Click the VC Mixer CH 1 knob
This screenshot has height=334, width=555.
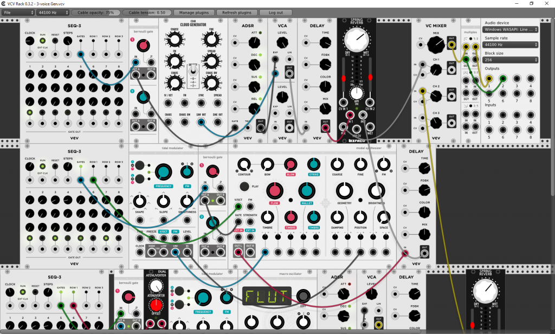click(436, 70)
